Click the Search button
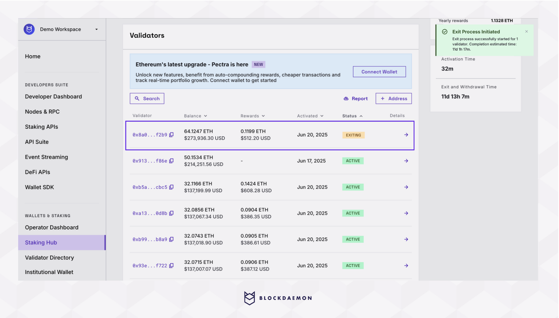 (x=147, y=99)
